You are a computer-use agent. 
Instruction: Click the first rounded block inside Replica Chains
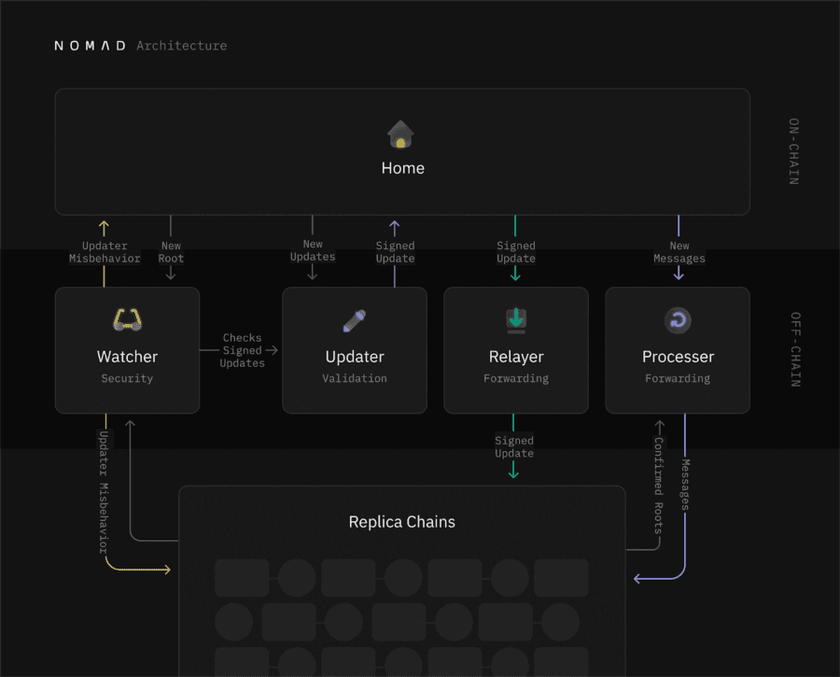tap(242, 578)
